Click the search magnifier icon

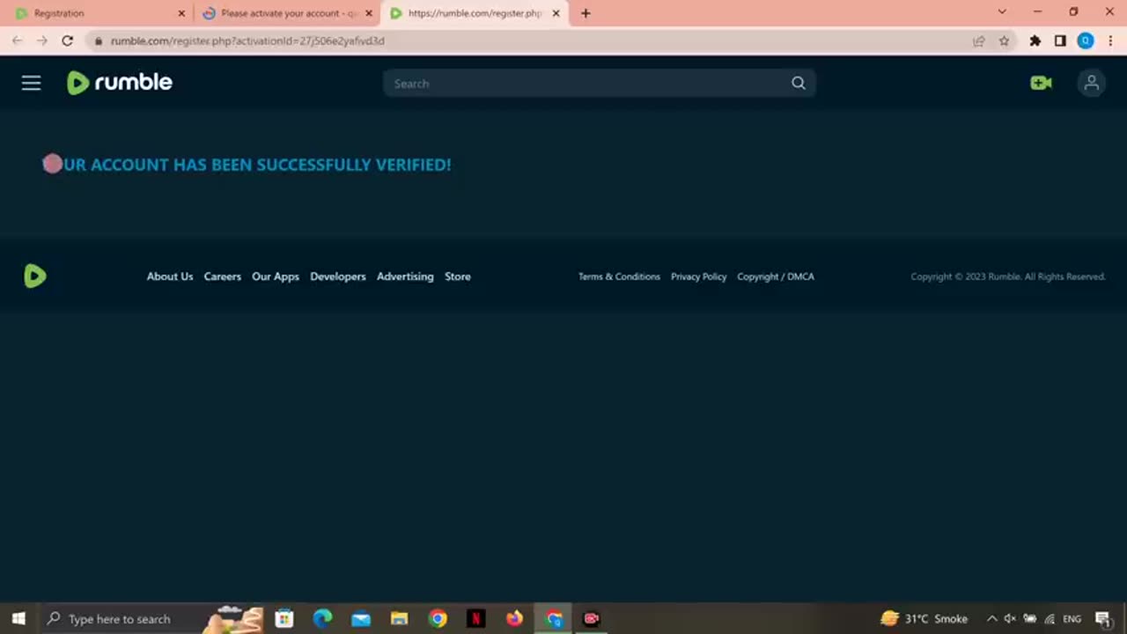pos(799,83)
